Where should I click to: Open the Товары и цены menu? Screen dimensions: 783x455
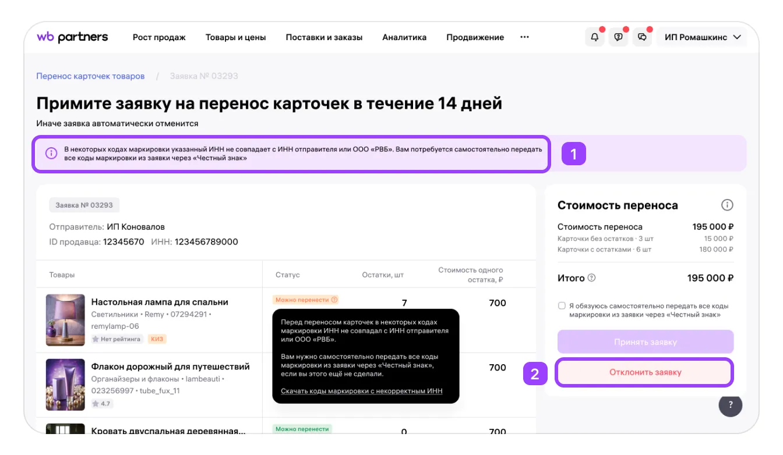(235, 37)
